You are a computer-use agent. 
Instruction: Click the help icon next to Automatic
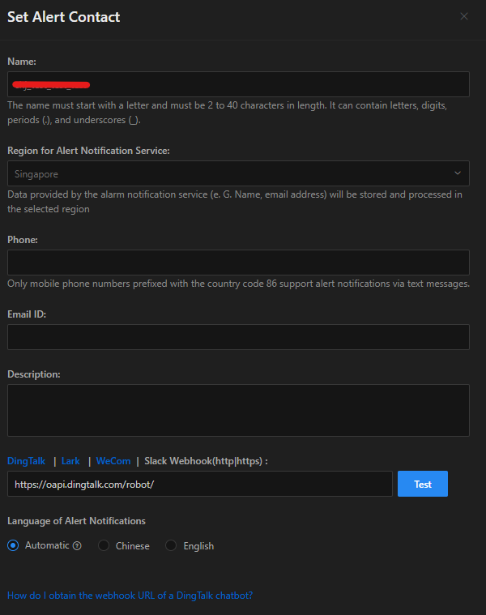[x=77, y=546]
